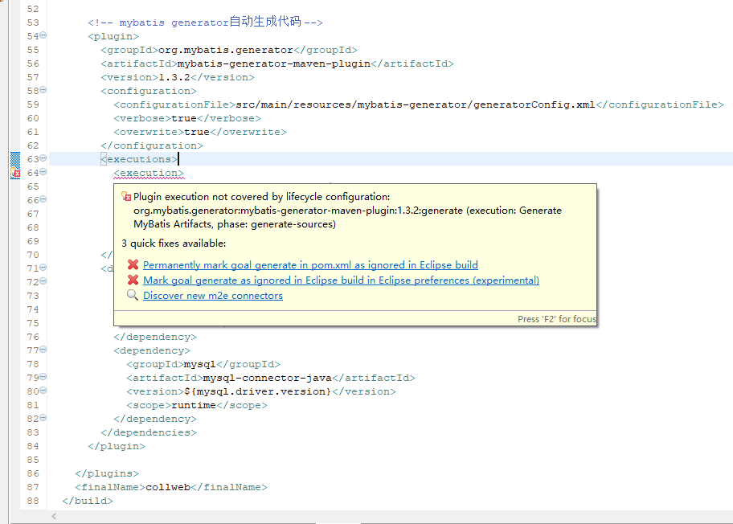Click the red X icon beside Permanently mark goal

pos(133,264)
